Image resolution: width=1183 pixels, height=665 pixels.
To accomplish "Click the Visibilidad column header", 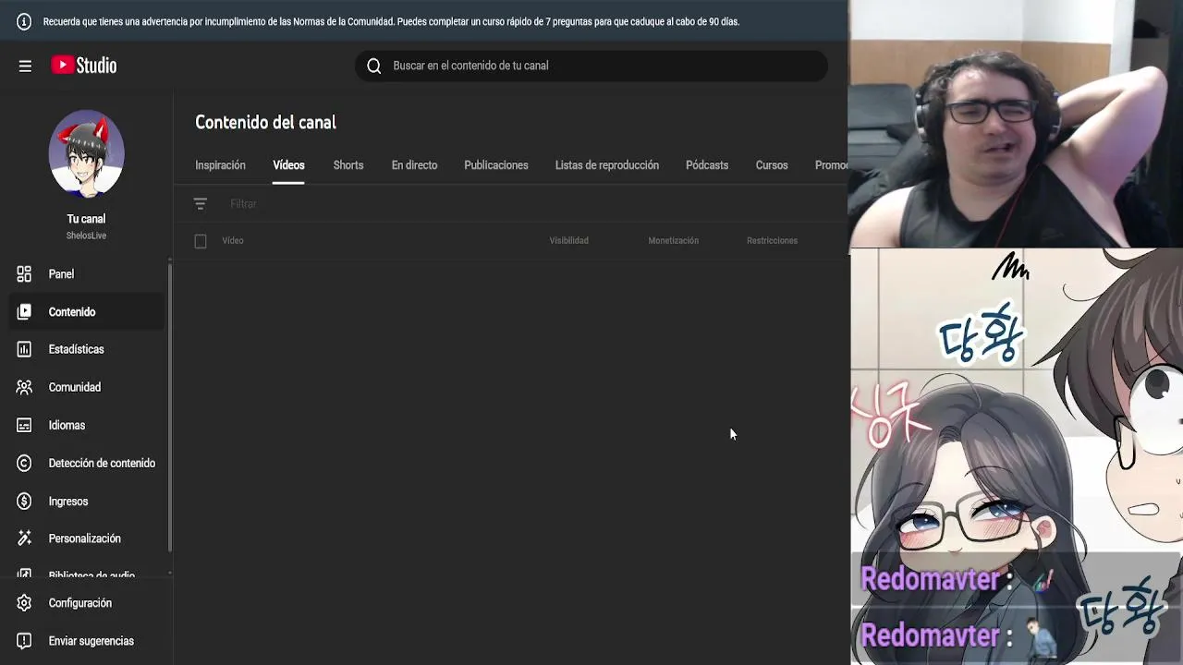I will point(568,241).
